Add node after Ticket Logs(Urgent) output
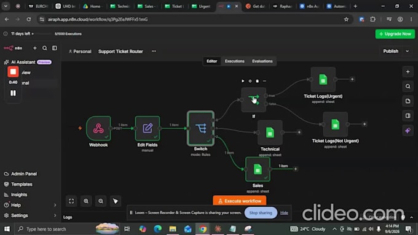Viewport: 418px width, 235px height. (x=352, y=79)
